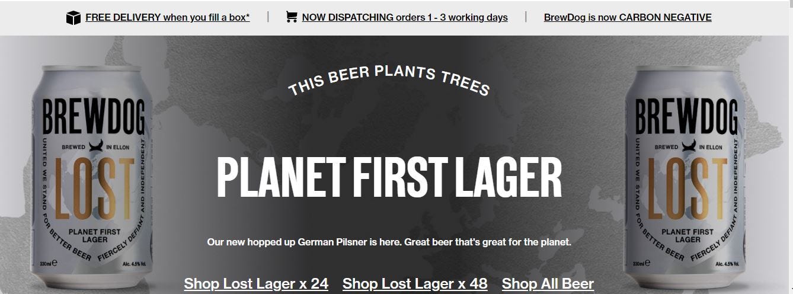The image size is (793, 294).
Task: Open the FREE DELIVERY when you fill a box link
Action: pos(168,17)
